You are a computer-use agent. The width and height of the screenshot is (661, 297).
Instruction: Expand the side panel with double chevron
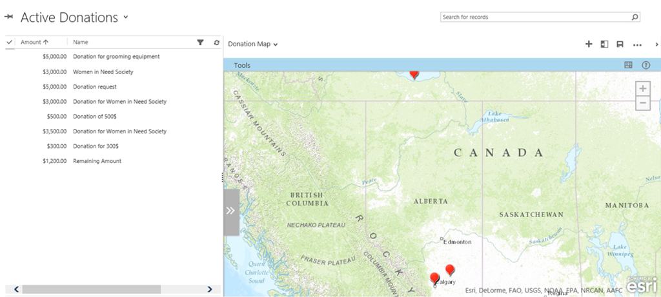click(x=231, y=211)
